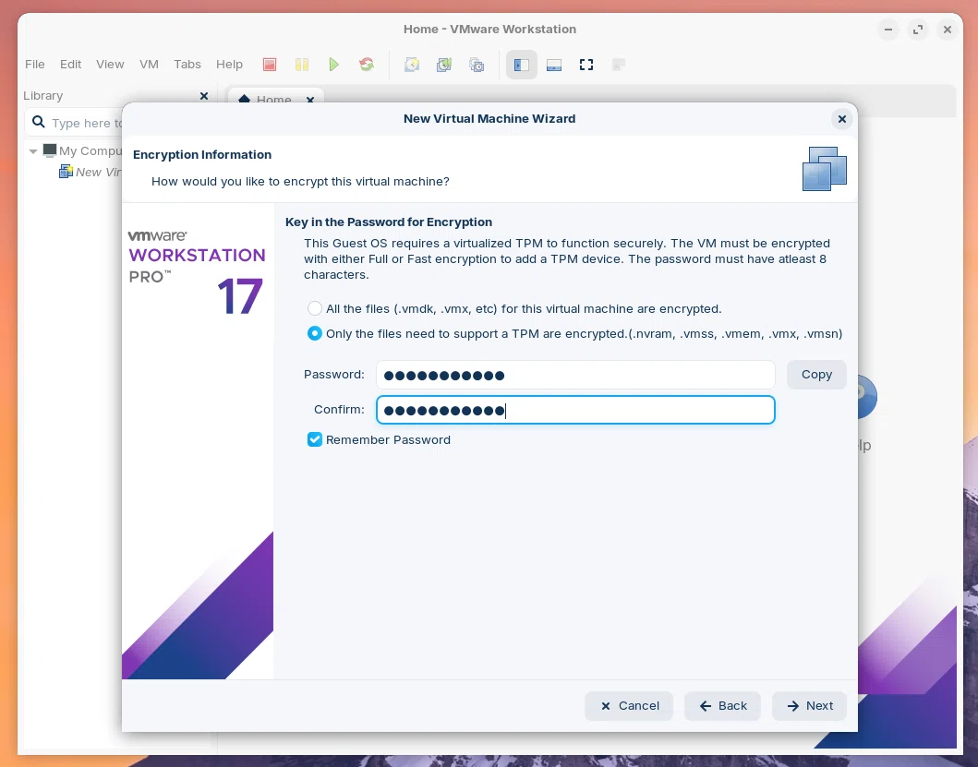This screenshot has height=767, width=978.
Task: Click the green Power On play icon
Action: click(x=333, y=65)
